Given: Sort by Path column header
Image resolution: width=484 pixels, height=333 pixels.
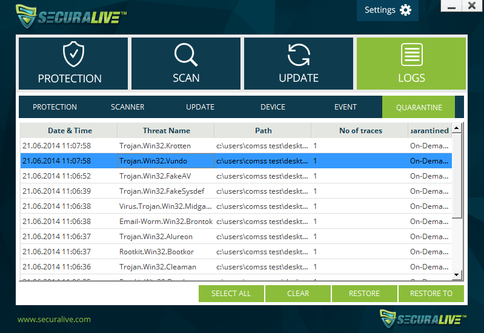Looking at the screenshot, I should (x=263, y=131).
